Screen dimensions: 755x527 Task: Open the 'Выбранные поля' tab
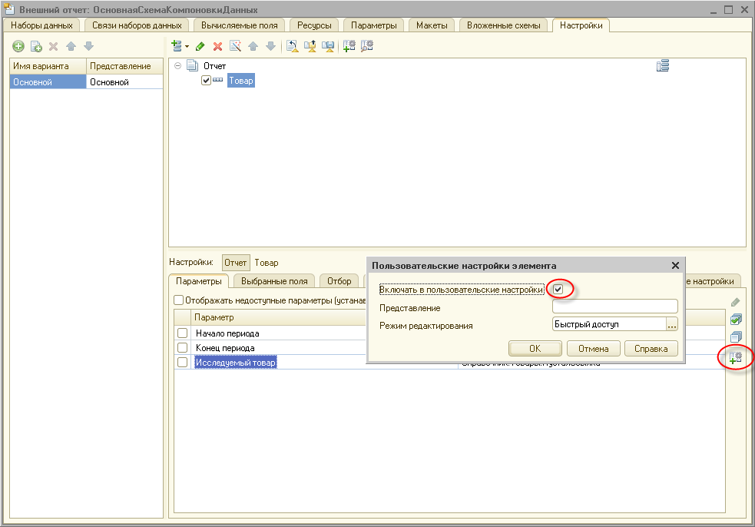pyautogui.click(x=273, y=280)
